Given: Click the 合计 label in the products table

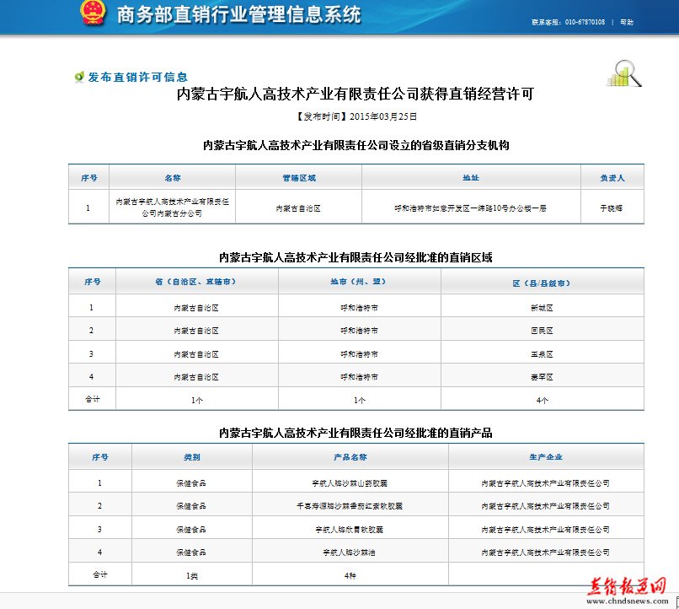Looking at the screenshot, I should coord(100,574).
